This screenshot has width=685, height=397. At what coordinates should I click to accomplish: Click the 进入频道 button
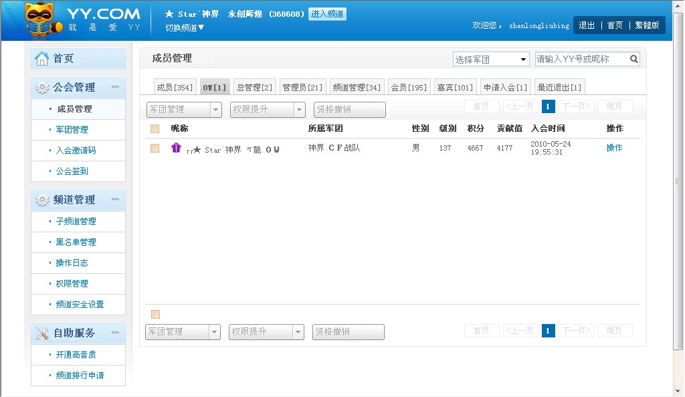pyautogui.click(x=327, y=14)
